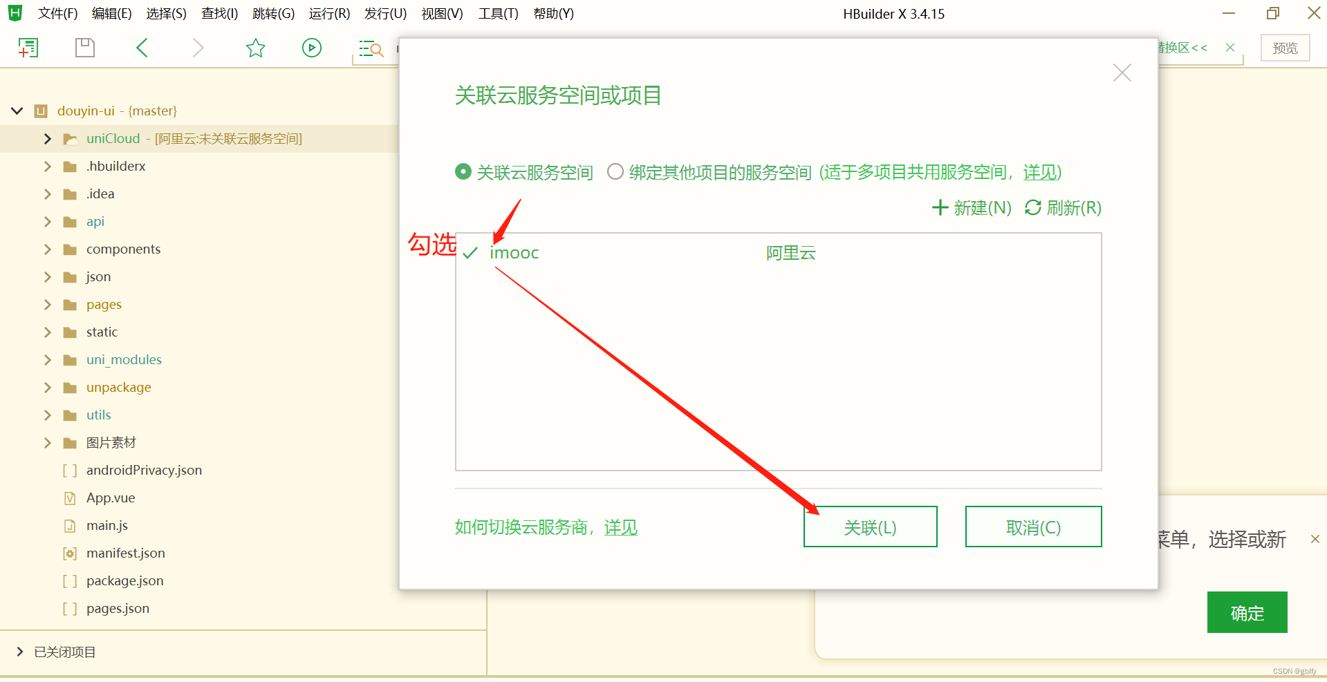Click the green 确定 button
The width and height of the screenshot is (1327, 682).
click(x=1247, y=612)
